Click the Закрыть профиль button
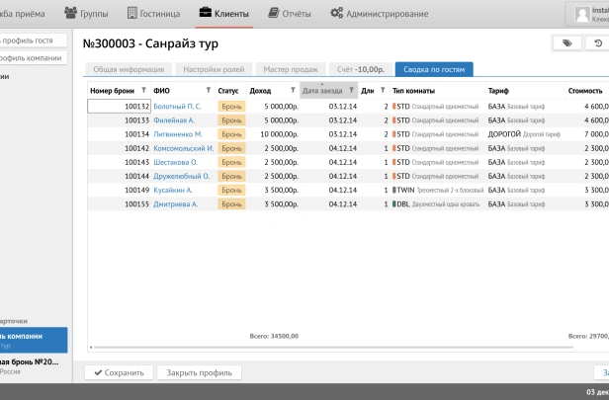The width and height of the screenshot is (609, 400). tap(199, 372)
